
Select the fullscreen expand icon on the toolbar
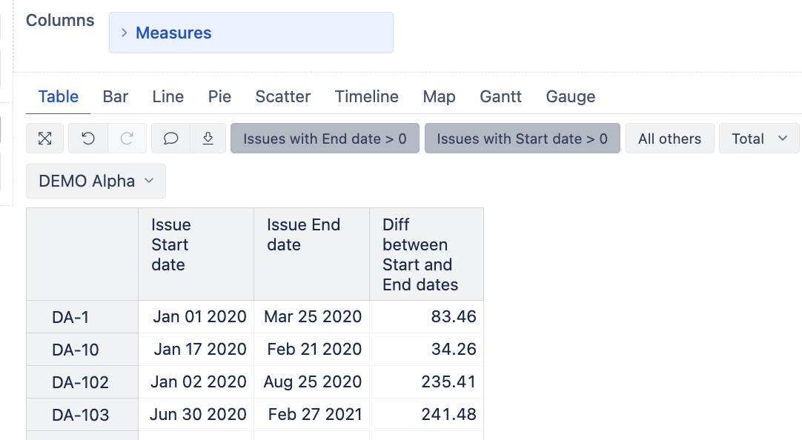44,139
